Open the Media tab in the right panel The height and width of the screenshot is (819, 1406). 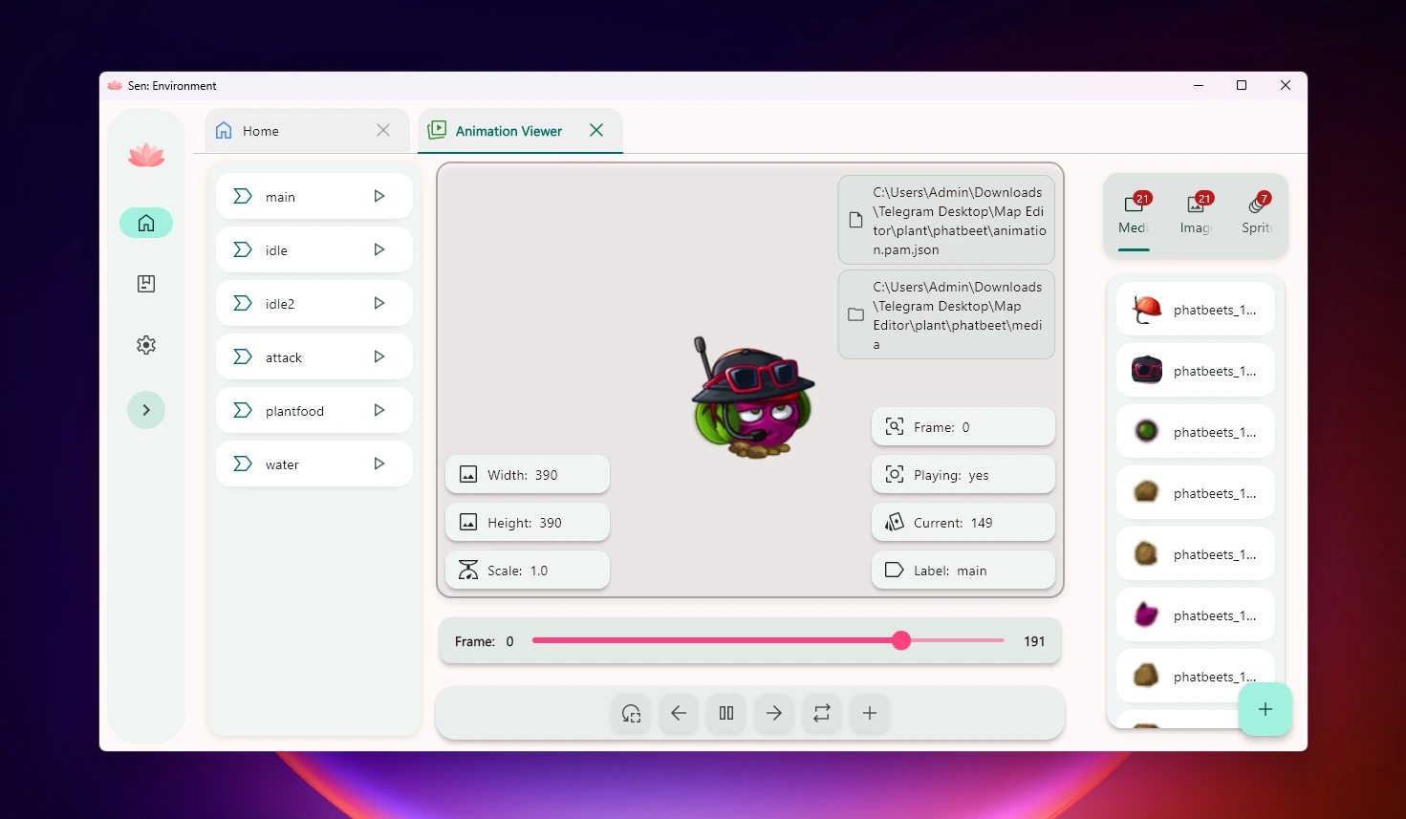tap(1135, 214)
